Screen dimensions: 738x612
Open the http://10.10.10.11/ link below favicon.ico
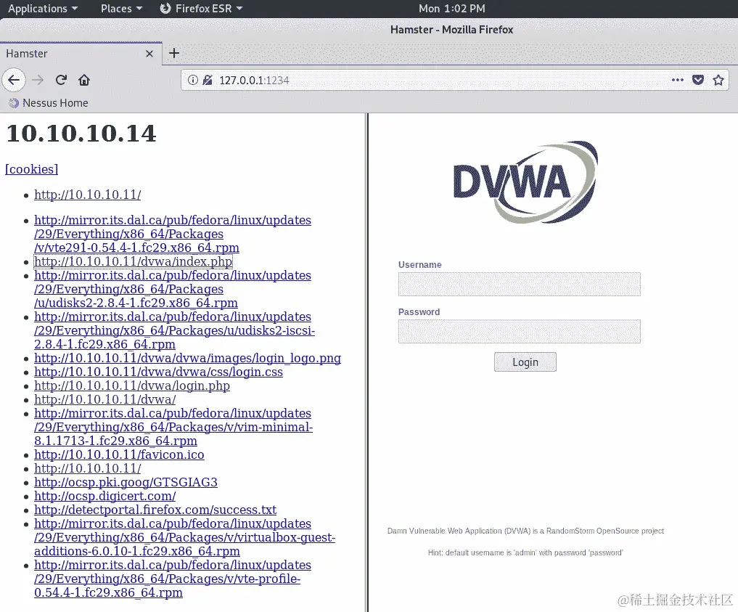tap(88, 468)
